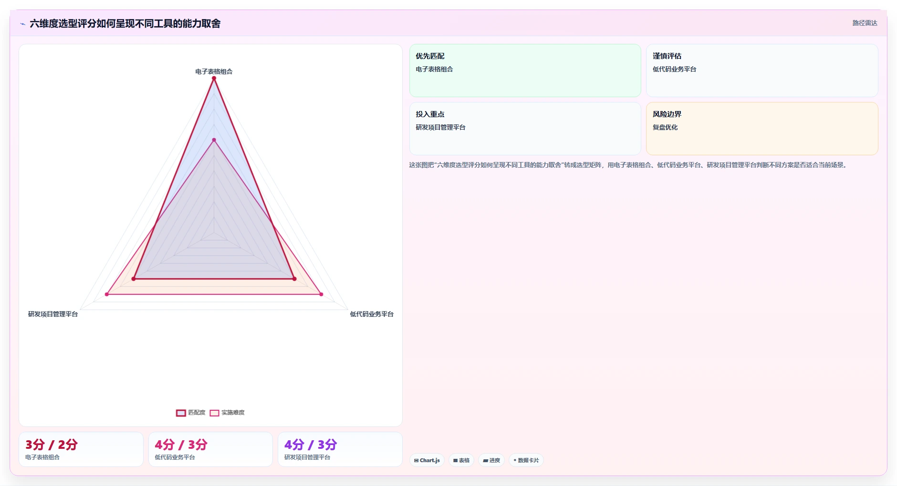Click the 匹配度 data point at the radar's top vertex
This screenshot has height=486, width=897.
coord(214,78)
